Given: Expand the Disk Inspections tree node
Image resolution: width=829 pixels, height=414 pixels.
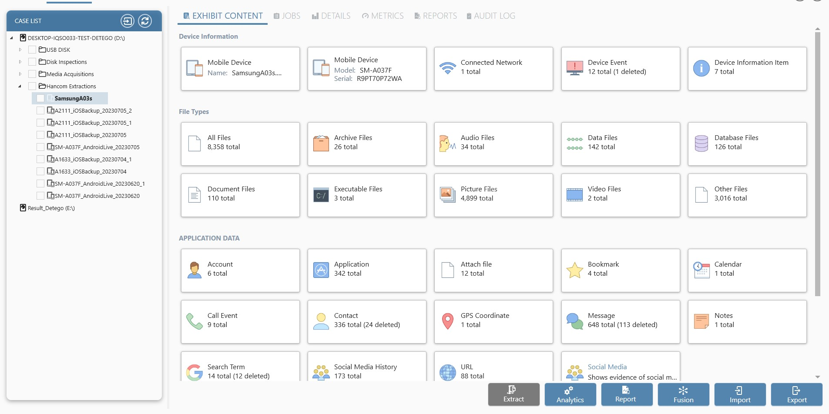Looking at the screenshot, I should 20,62.
